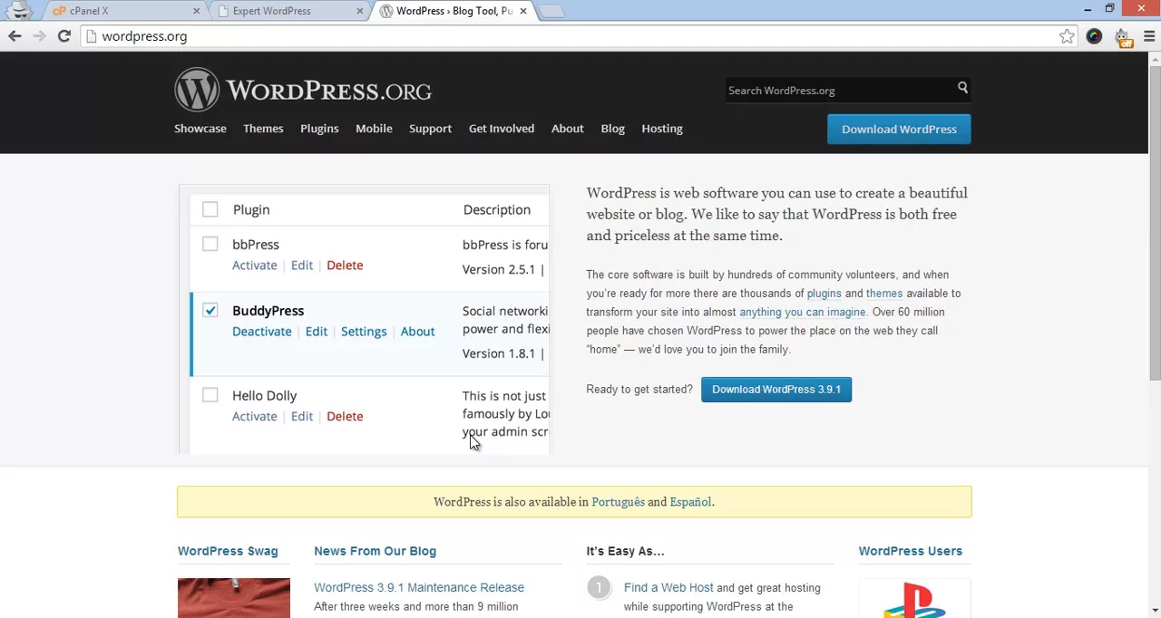The height and width of the screenshot is (618, 1161).
Task: Click Delete under bbPress
Action: click(x=345, y=266)
